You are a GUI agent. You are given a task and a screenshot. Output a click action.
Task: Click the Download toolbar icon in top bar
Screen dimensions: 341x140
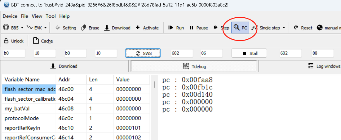coord(107,28)
